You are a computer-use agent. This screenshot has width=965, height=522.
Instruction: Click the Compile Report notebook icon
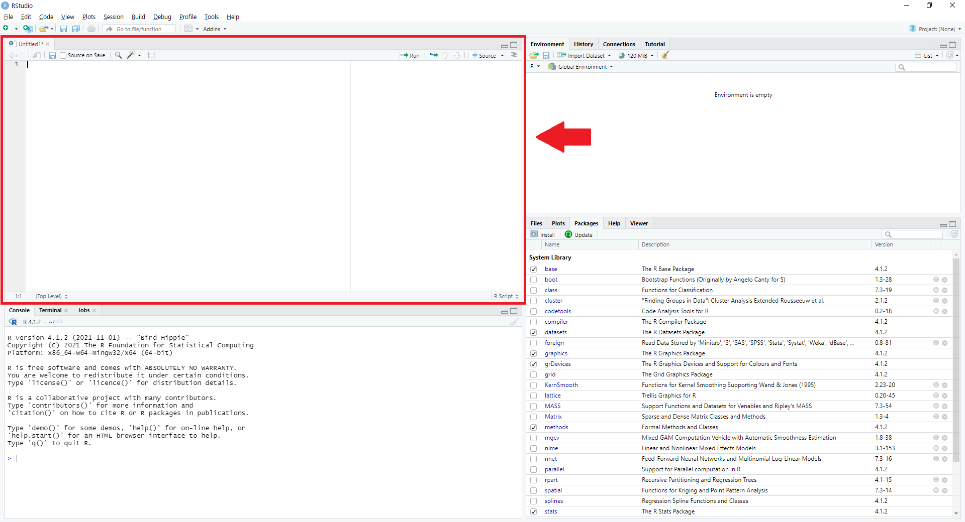(151, 55)
